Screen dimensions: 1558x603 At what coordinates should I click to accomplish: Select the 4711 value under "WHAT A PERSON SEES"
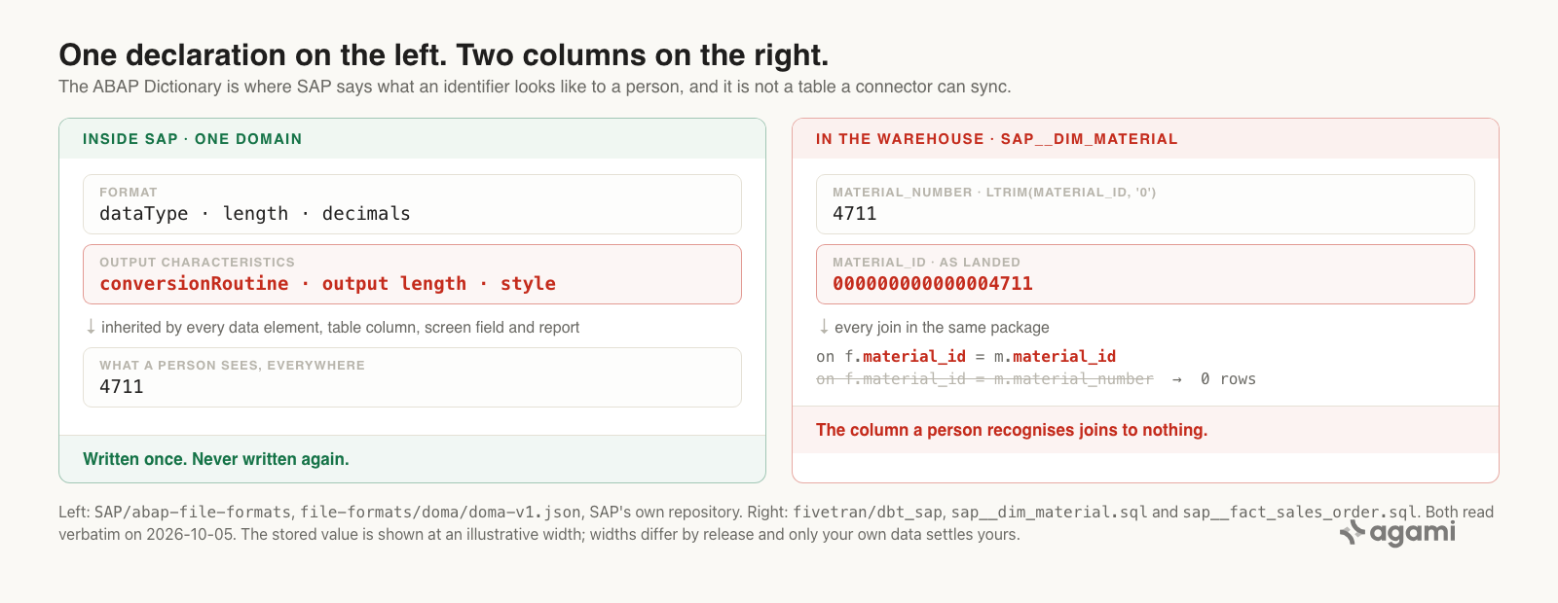click(x=122, y=387)
